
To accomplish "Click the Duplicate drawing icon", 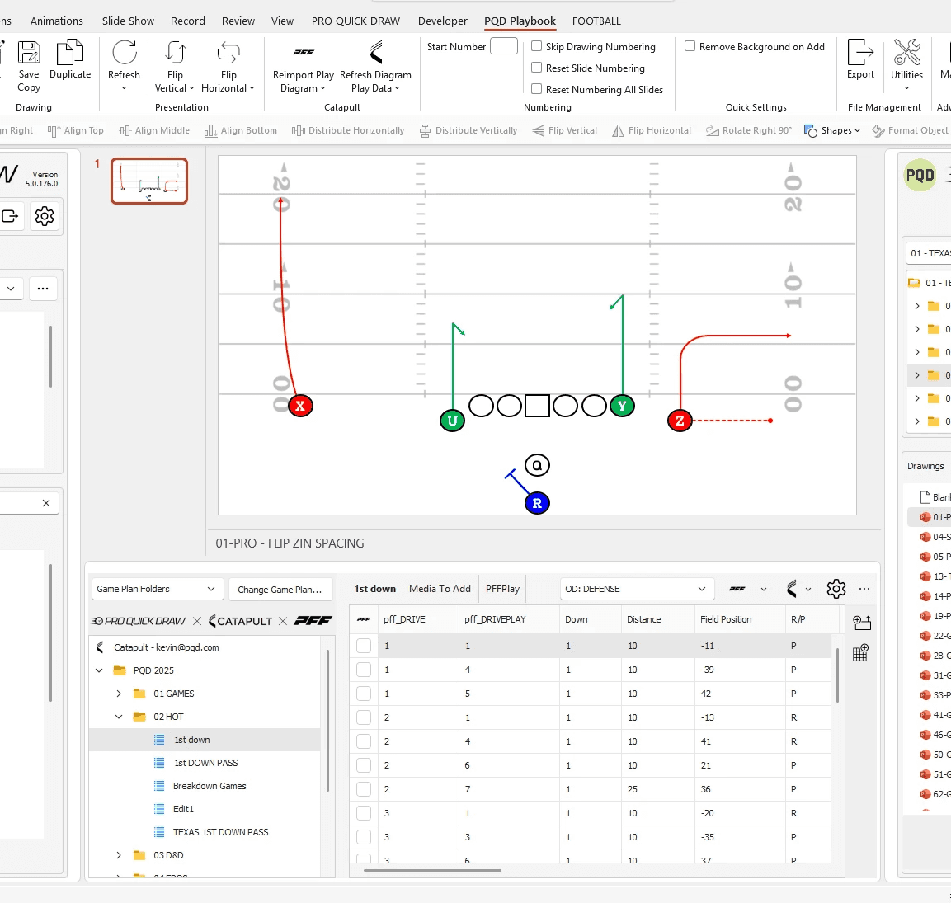I will click(70, 52).
